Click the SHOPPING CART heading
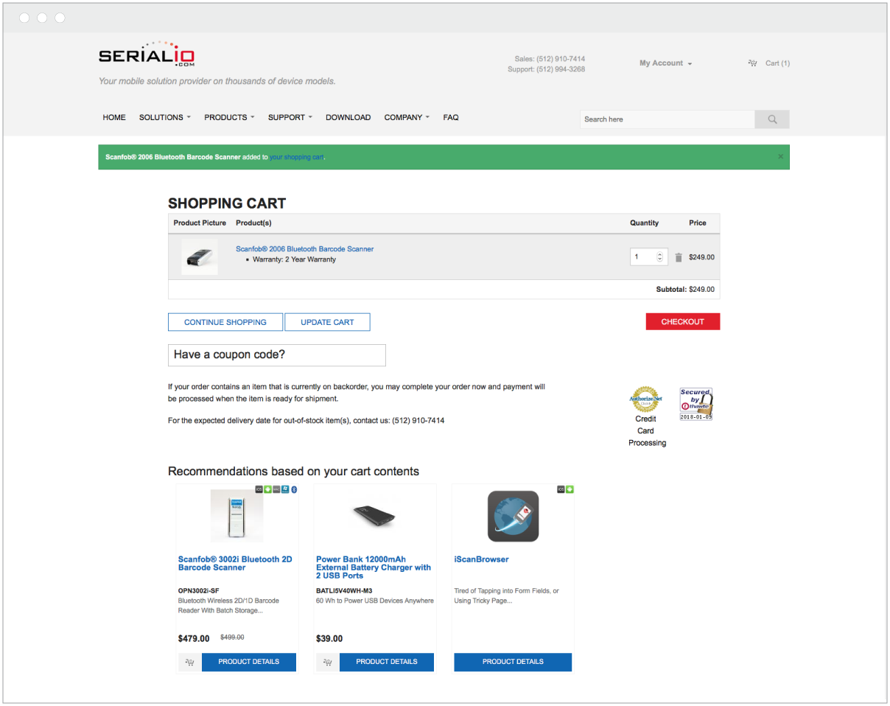Viewport: 890px width, 706px height. 227,203
